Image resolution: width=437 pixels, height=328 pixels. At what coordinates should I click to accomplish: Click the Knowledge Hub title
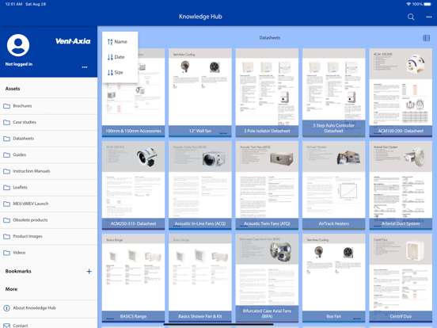[x=200, y=17]
